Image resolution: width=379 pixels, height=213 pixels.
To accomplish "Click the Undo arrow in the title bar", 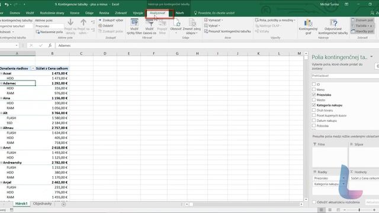I will click(7, 4).
